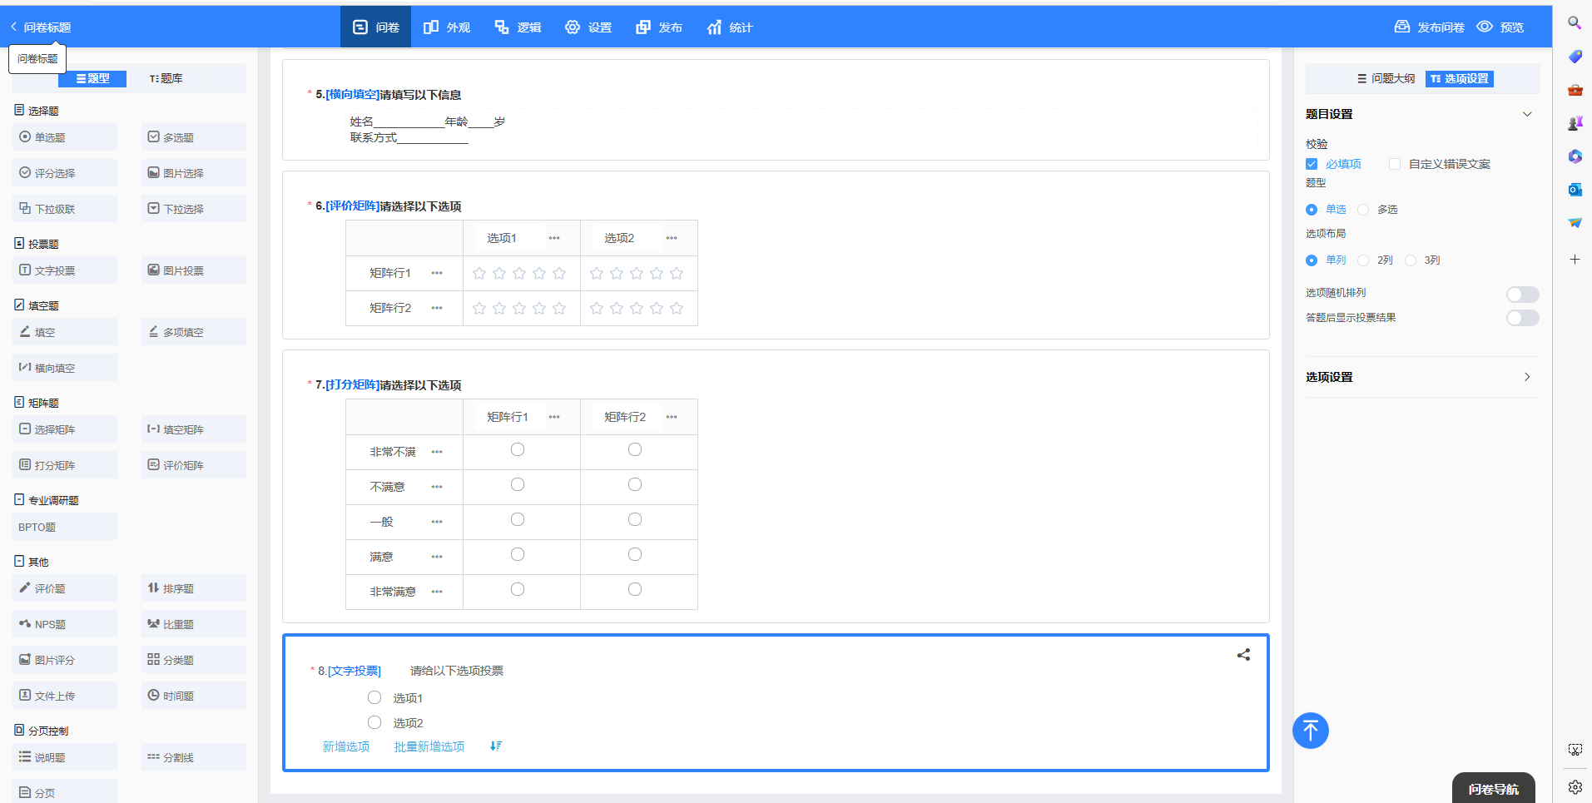Add a 文件上传 question
This screenshot has height=803, width=1592.
tap(65, 696)
